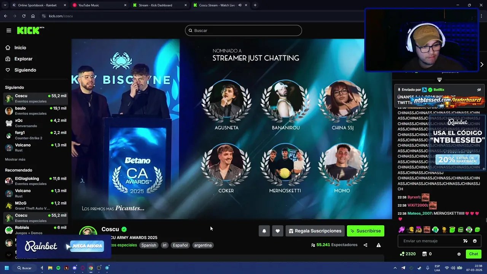Collapse the pinned message expander arrows
This screenshot has width=487, height=274.
439,80
